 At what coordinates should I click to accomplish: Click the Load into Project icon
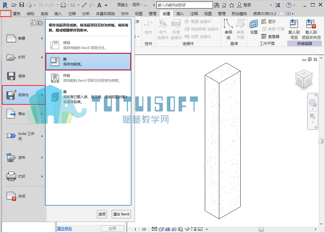pyautogui.click(x=294, y=24)
